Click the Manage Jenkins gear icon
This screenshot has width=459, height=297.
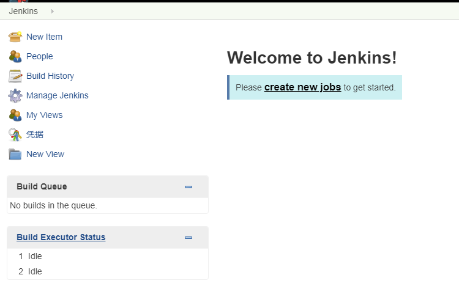coord(15,95)
